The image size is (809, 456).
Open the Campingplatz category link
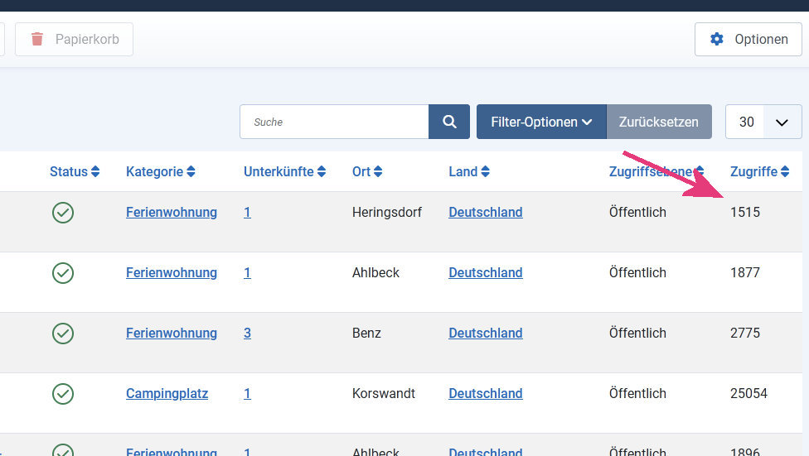point(167,394)
